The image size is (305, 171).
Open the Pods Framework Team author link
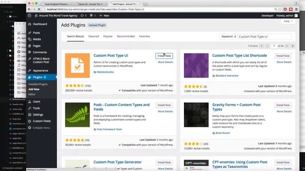(109, 129)
